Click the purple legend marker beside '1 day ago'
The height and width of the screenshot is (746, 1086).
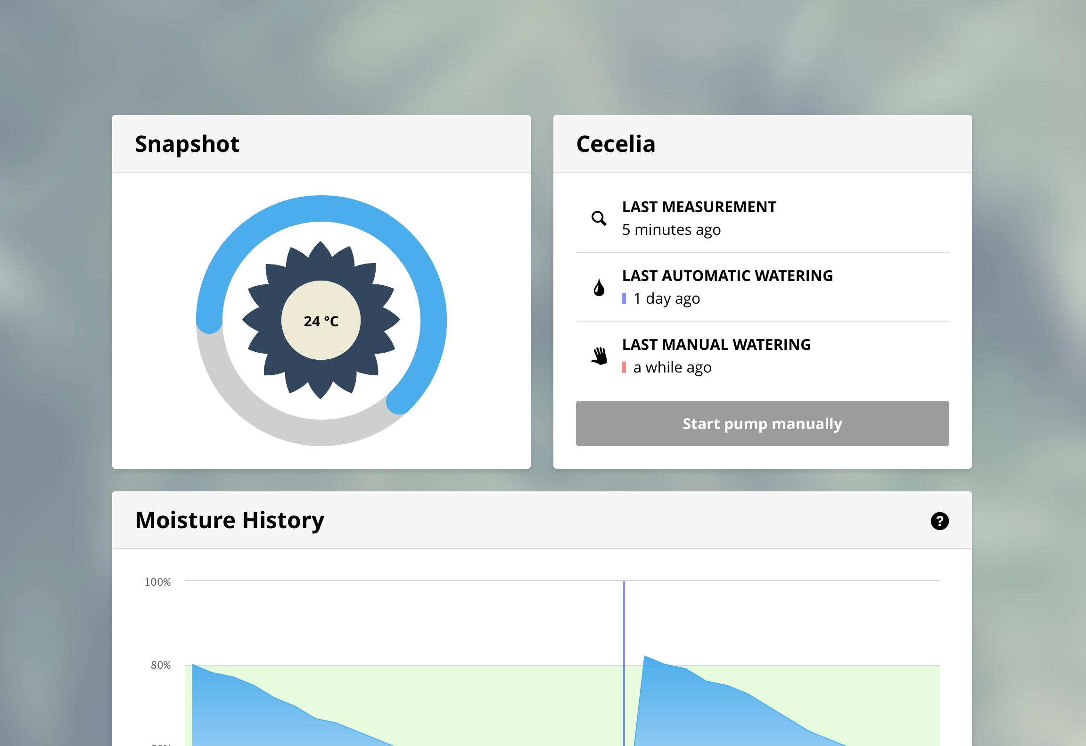[624, 298]
